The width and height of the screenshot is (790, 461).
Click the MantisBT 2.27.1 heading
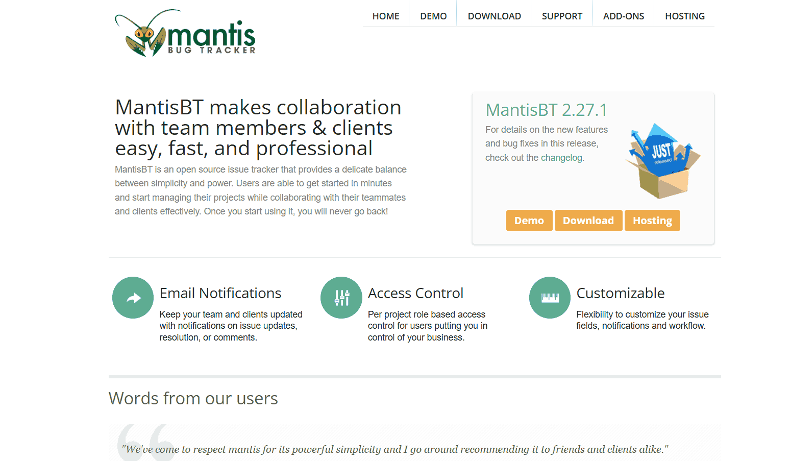pos(546,109)
